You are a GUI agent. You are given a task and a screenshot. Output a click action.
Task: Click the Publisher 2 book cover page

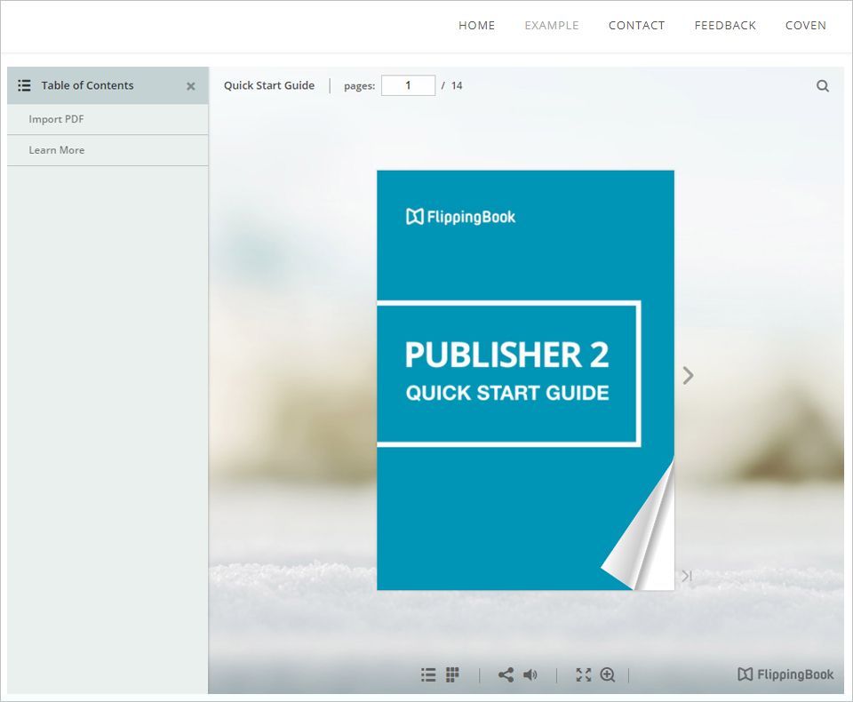(x=525, y=379)
